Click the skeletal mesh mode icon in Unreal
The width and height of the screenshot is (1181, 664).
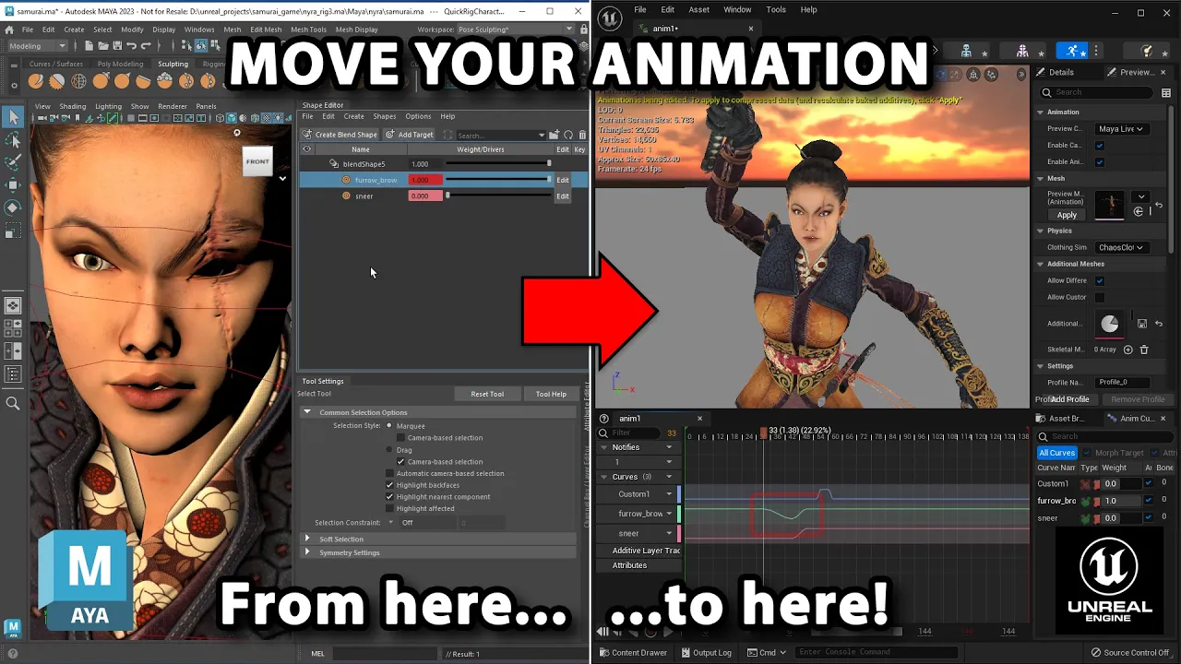(1021, 52)
